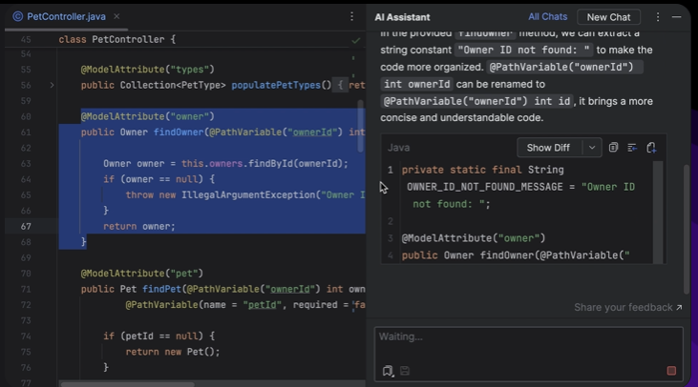The image size is (698, 387).
Task: Click 'if (petId == null) {' on line 74
Action: coord(159,336)
